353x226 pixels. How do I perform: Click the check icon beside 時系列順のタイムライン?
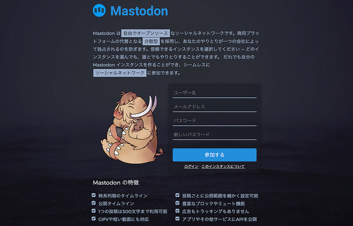coord(94,195)
